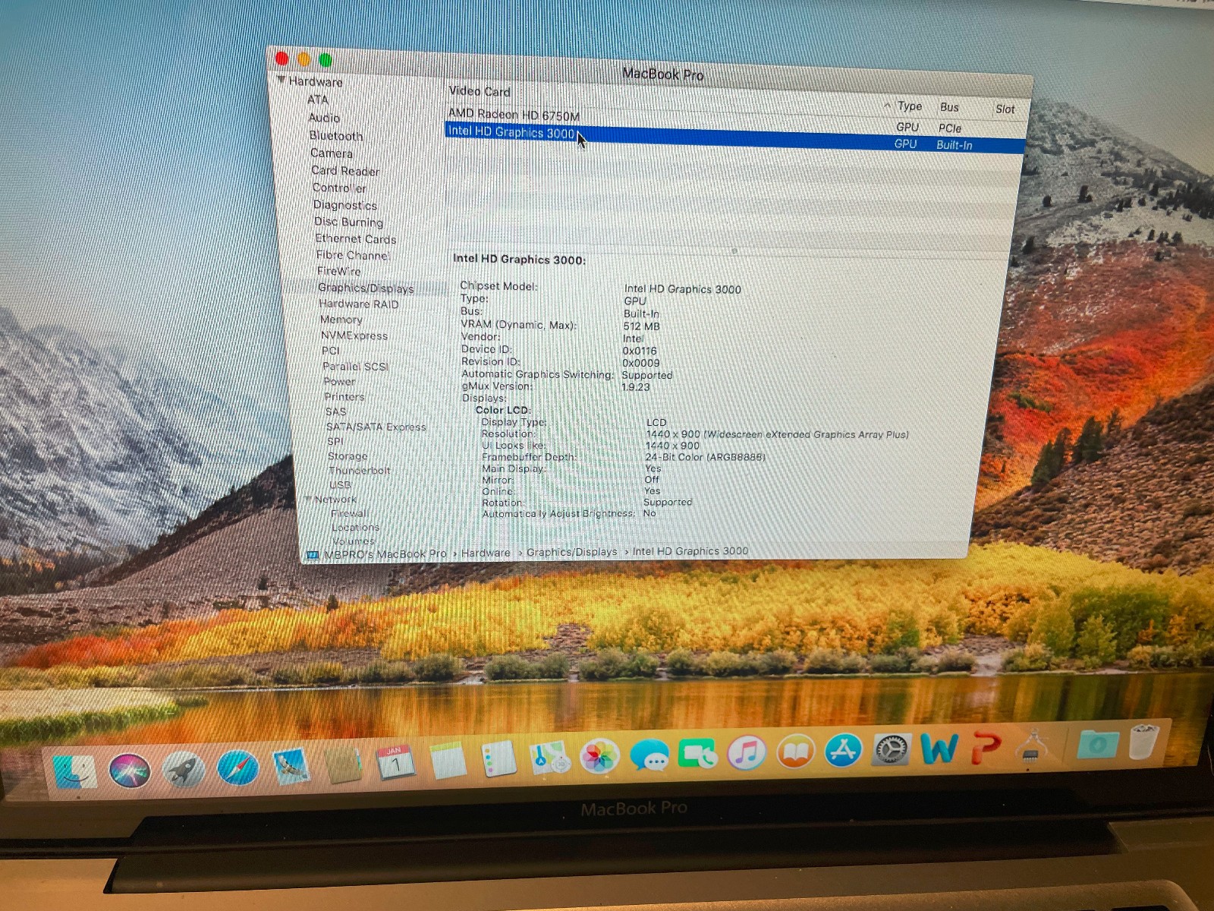This screenshot has width=1214, height=911.
Task: Collapse the Network section triangle
Action: (308, 499)
